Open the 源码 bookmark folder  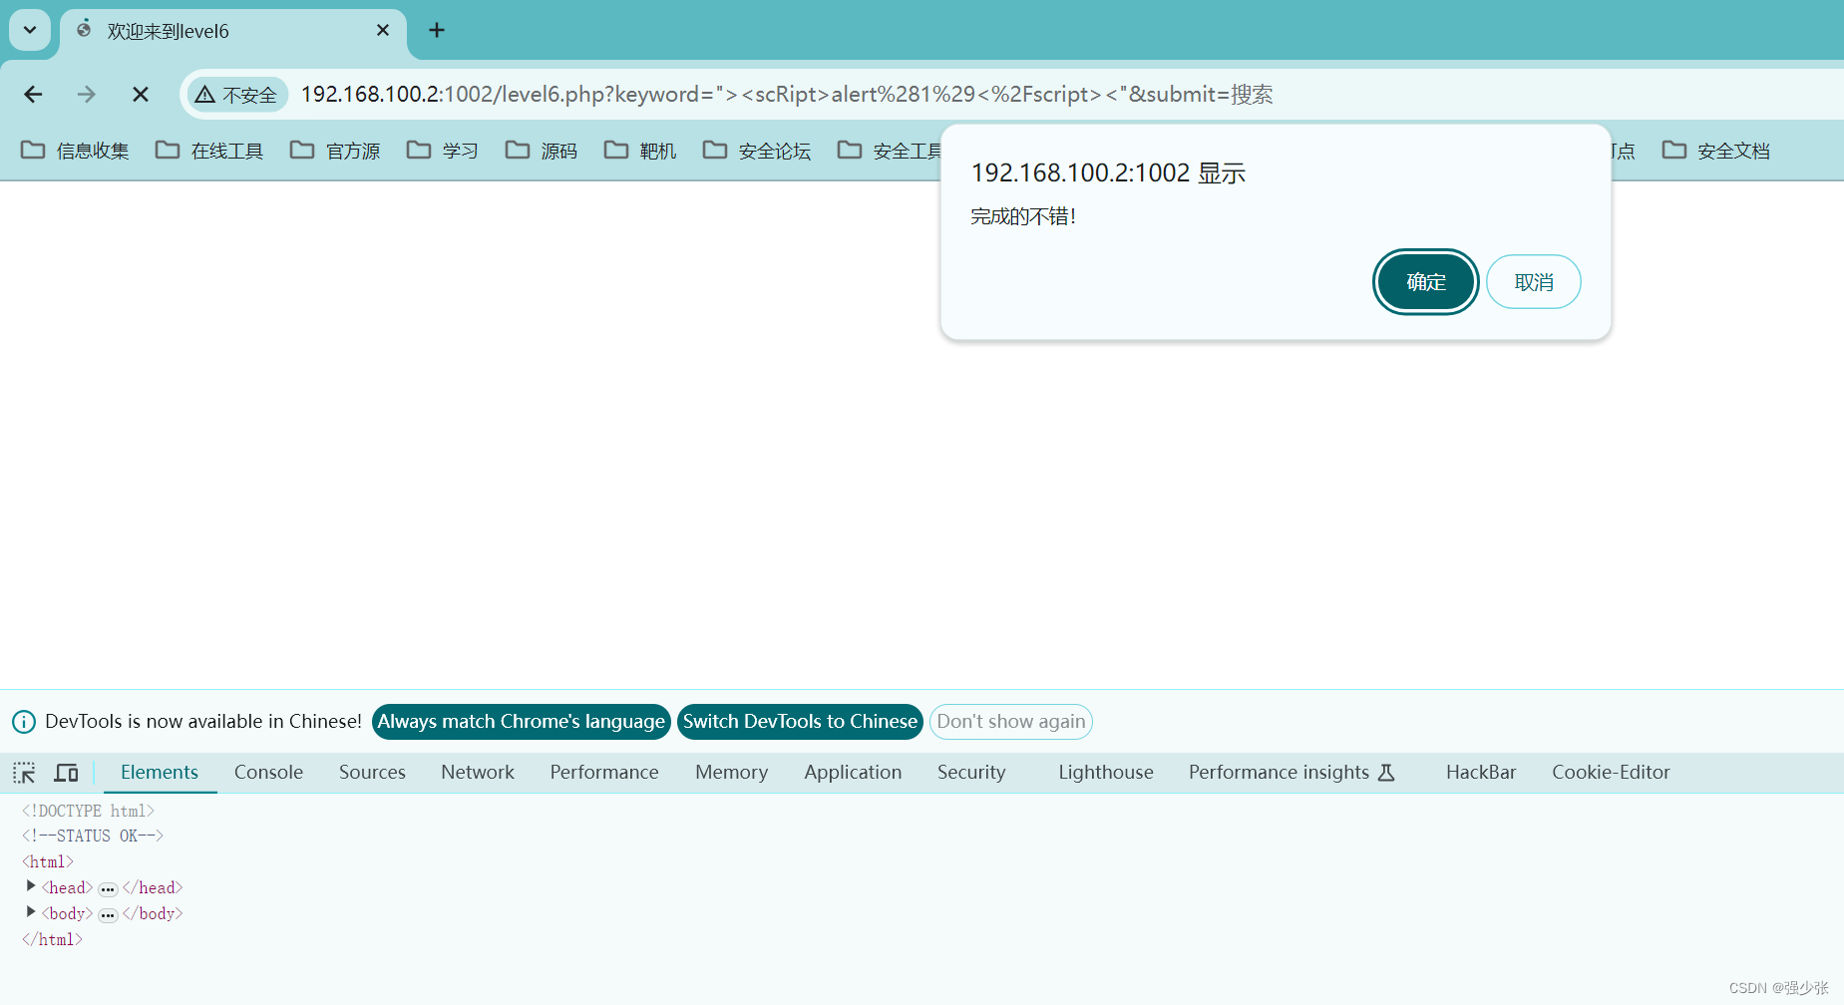click(542, 151)
